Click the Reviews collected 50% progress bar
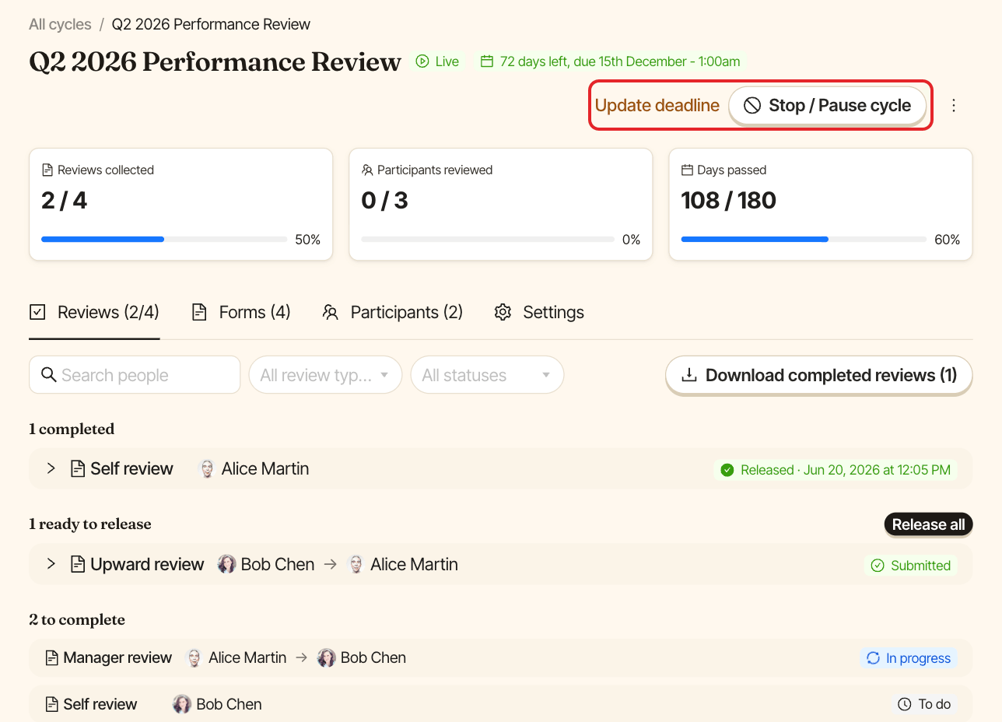This screenshot has height=722, width=1002. [164, 240]
